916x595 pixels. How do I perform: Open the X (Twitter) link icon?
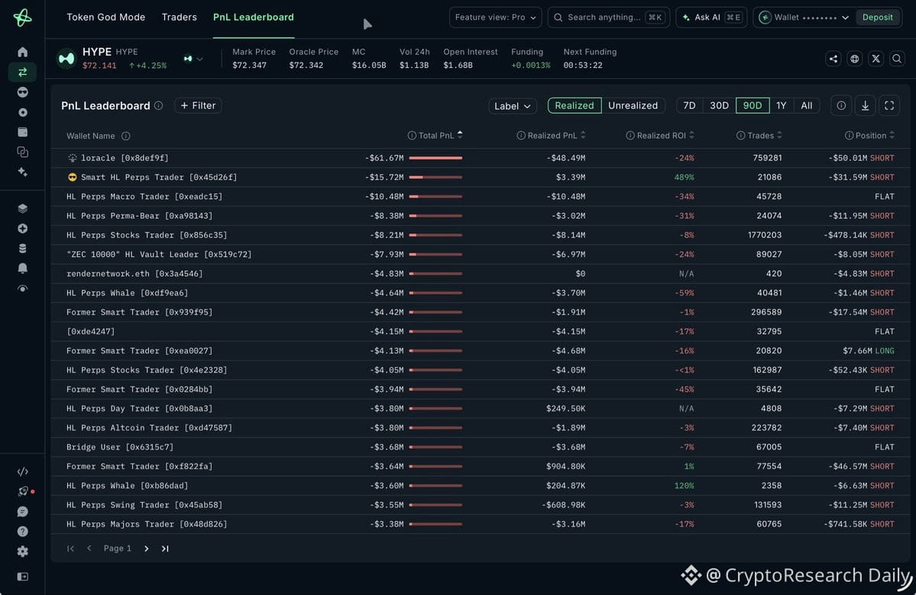coord(875,58)
